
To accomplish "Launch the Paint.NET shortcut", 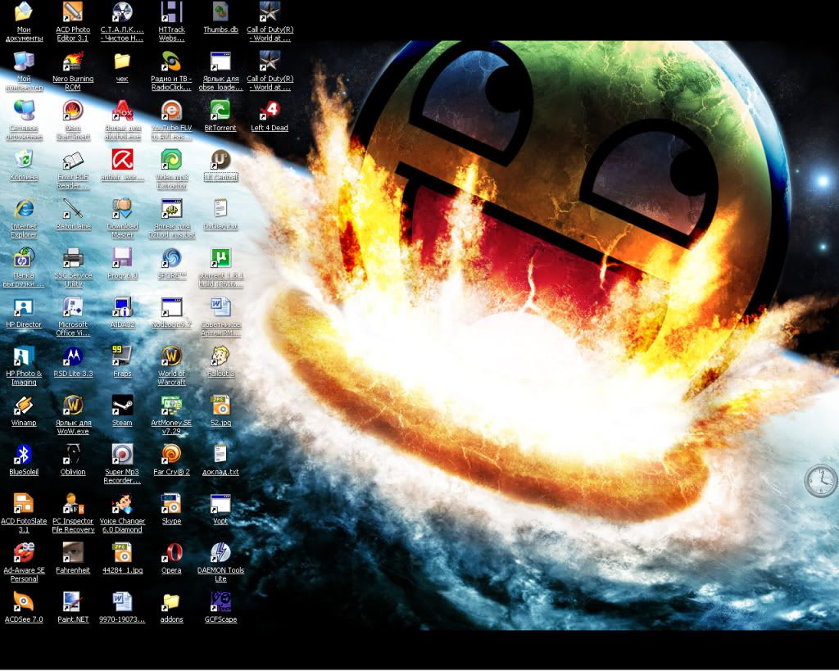I will pos(73,602).
